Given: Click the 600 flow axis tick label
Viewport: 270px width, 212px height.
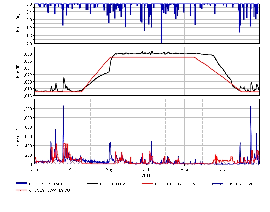Looking at the screenshot, I should [29, 137].
